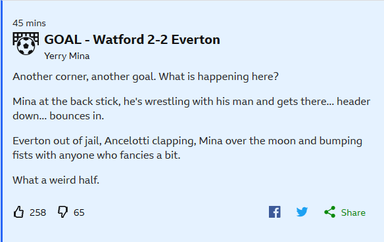Share the update via Twitter bird icon
Image resolution: width=384 pixels, height=242 pixels.
click(x=302, y=212)
